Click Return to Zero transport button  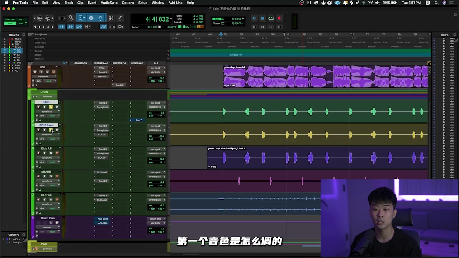click(254, 27)
